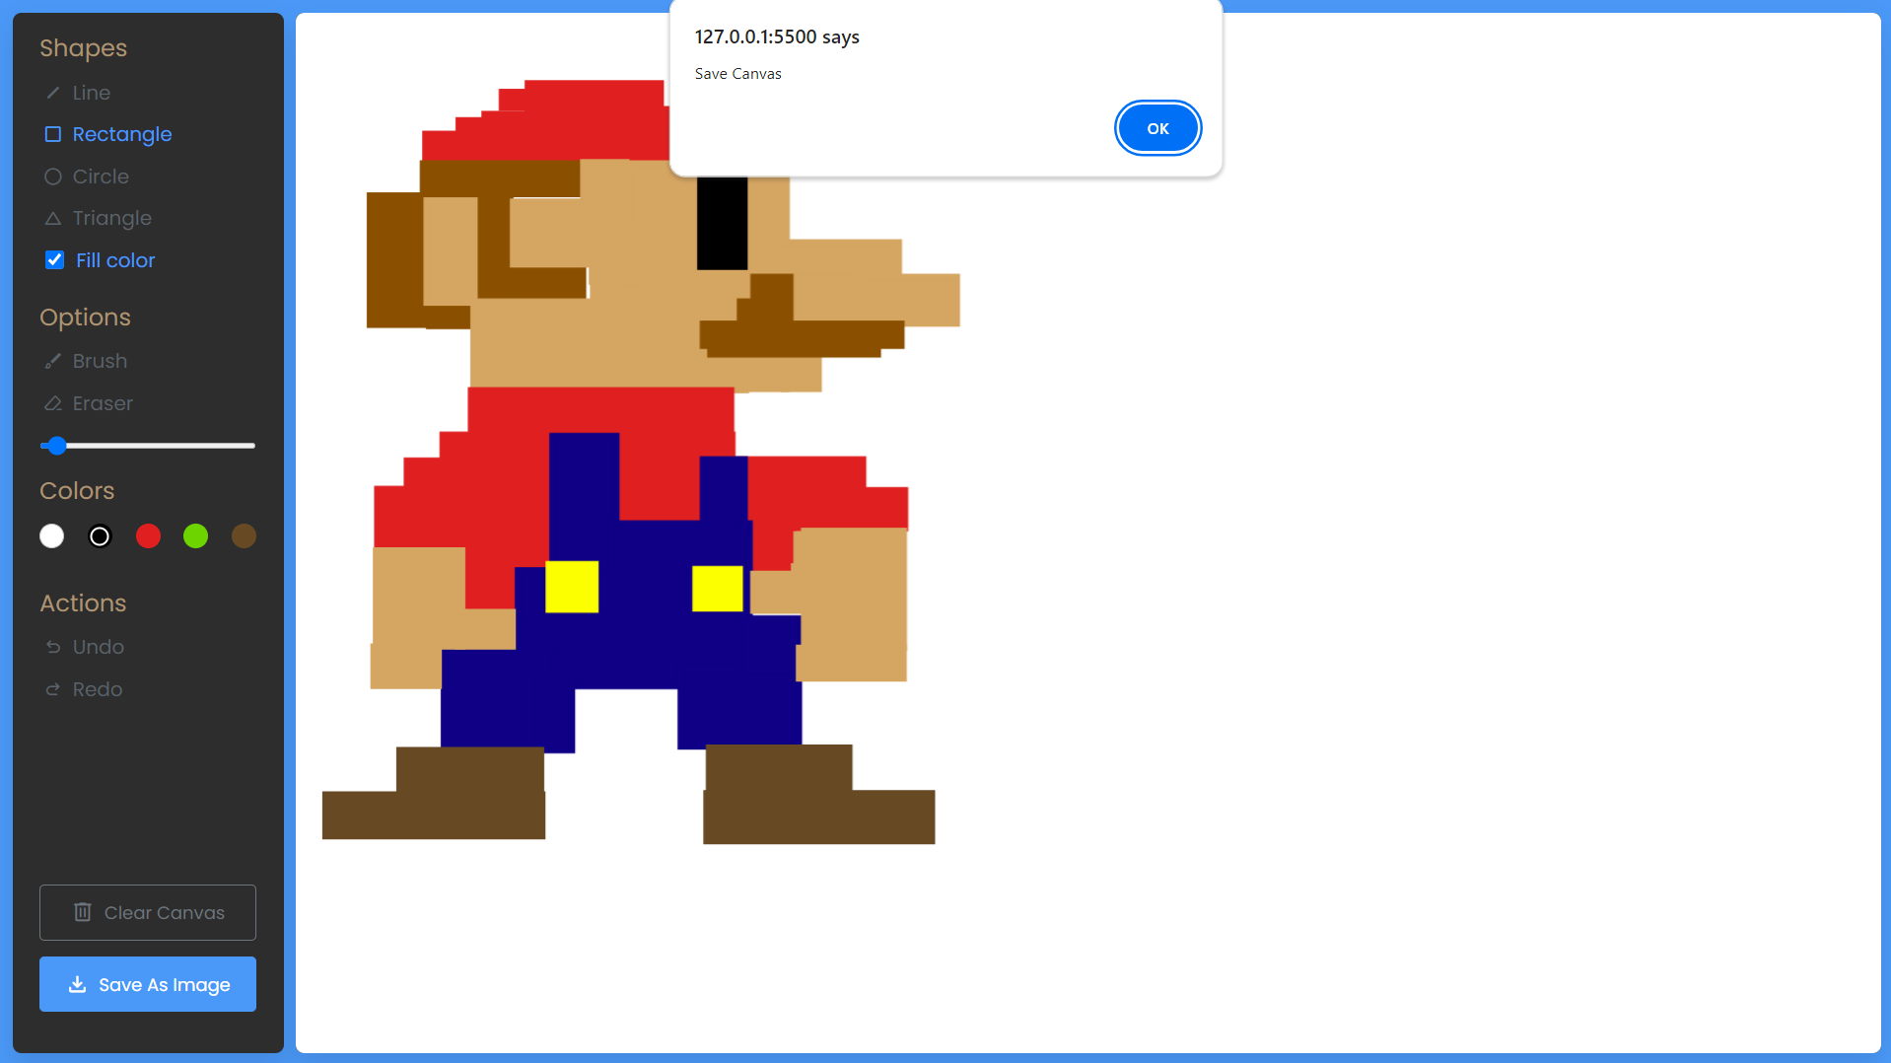
Task: Click the Fill color label text
Action: point(115,260)
